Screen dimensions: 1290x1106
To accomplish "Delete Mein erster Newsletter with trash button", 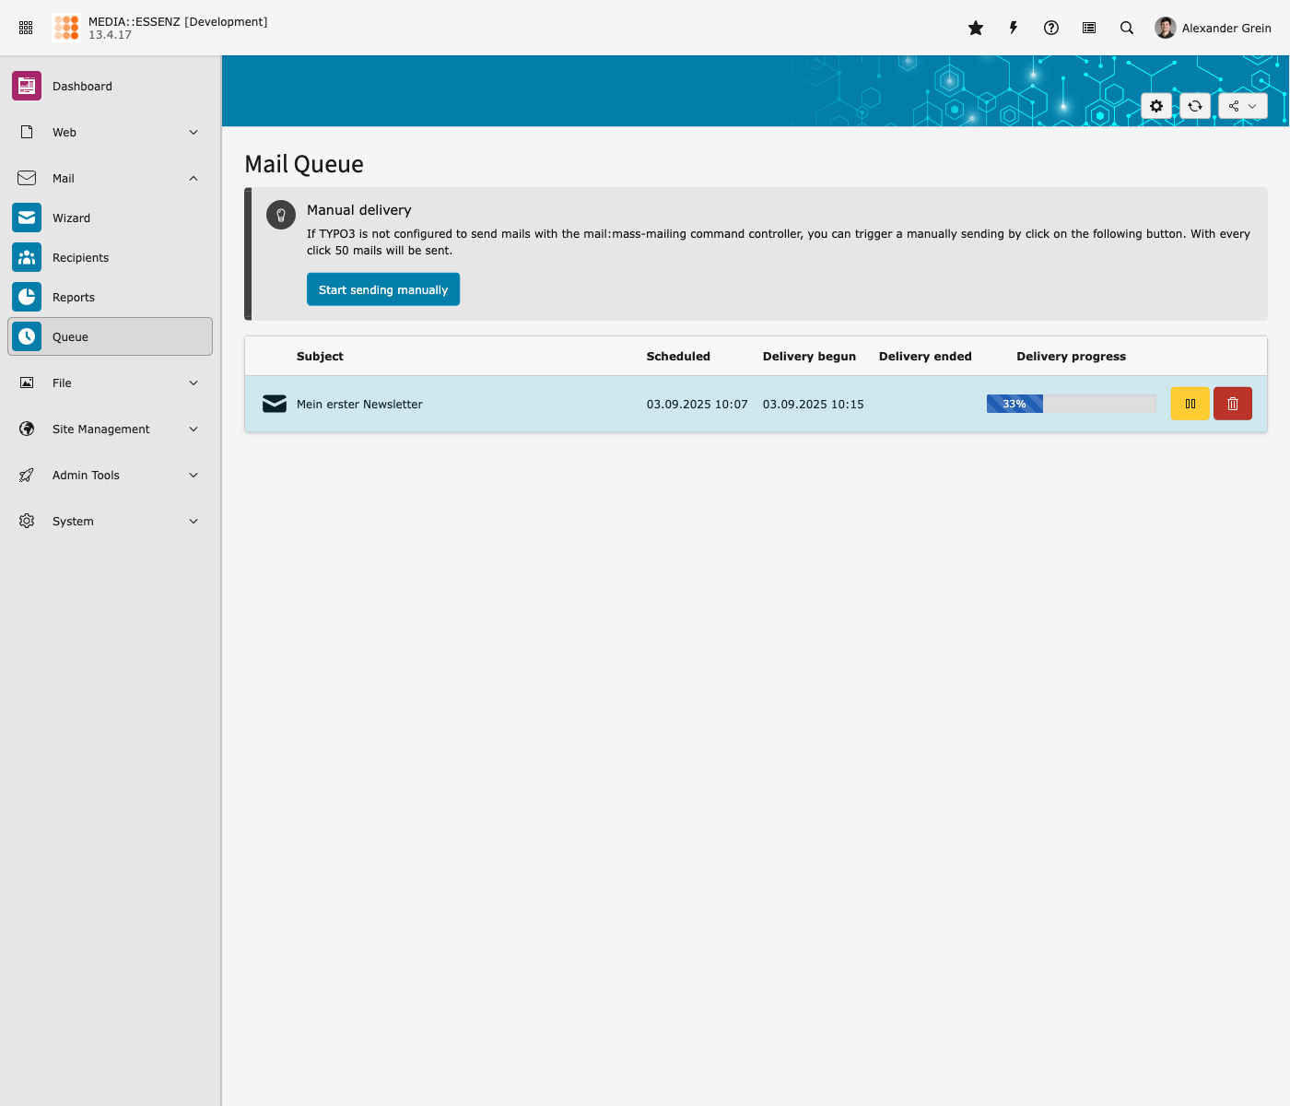I will coord(1232,404).
